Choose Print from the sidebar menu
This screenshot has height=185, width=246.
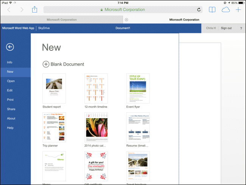[10, 100]
